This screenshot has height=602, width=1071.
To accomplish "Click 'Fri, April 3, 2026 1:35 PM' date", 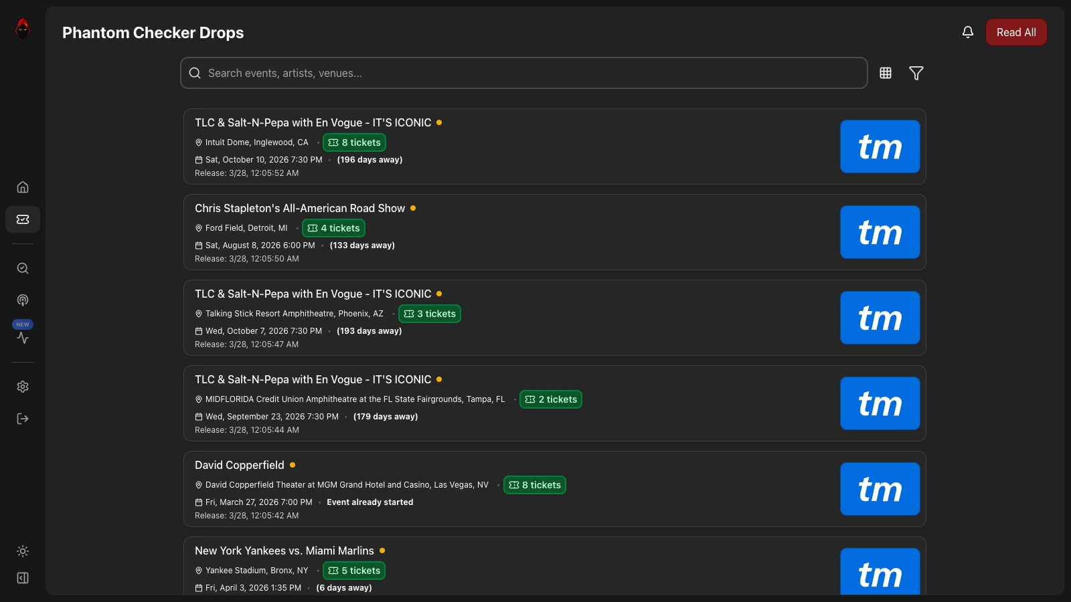I will (x=253, y=588).
